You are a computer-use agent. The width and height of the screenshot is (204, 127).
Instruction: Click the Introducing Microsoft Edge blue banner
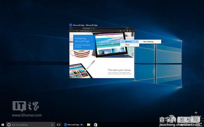coord(84,42)
